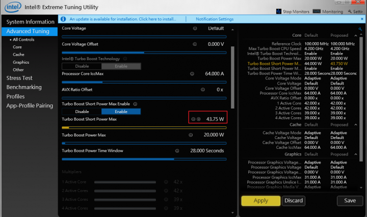This screenshot has height=217, width=367.
Task: Click Core Voltage Offset slider
Action: 144,52
